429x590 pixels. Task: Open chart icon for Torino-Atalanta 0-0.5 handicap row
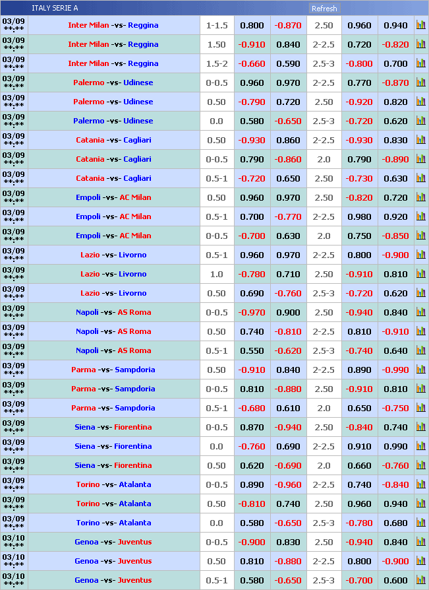420,484
